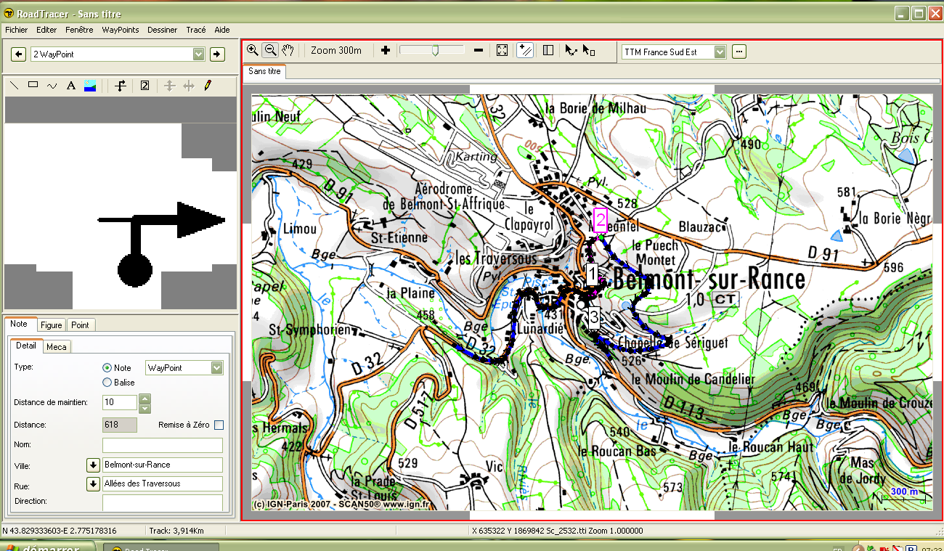Click the greyed vertical flip arrows icon
944x551 pixels.
pyautogui.click(x=169, y=85)
